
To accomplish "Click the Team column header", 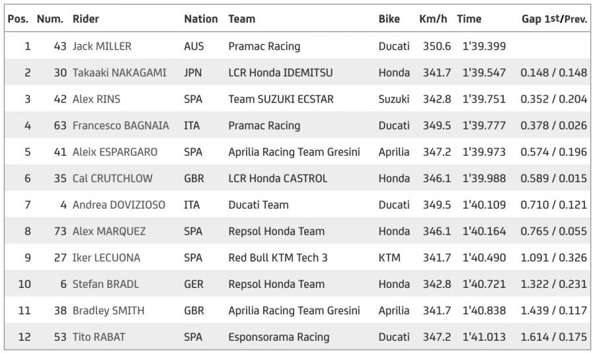I will [x=241, y=19].
